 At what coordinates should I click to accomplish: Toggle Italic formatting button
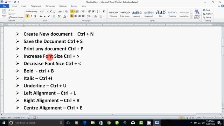click(x=31, y=16)
